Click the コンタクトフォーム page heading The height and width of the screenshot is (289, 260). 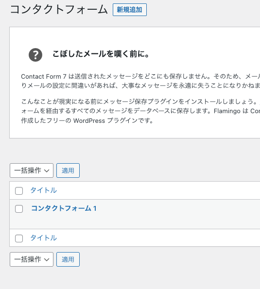(x=59, y=10)
